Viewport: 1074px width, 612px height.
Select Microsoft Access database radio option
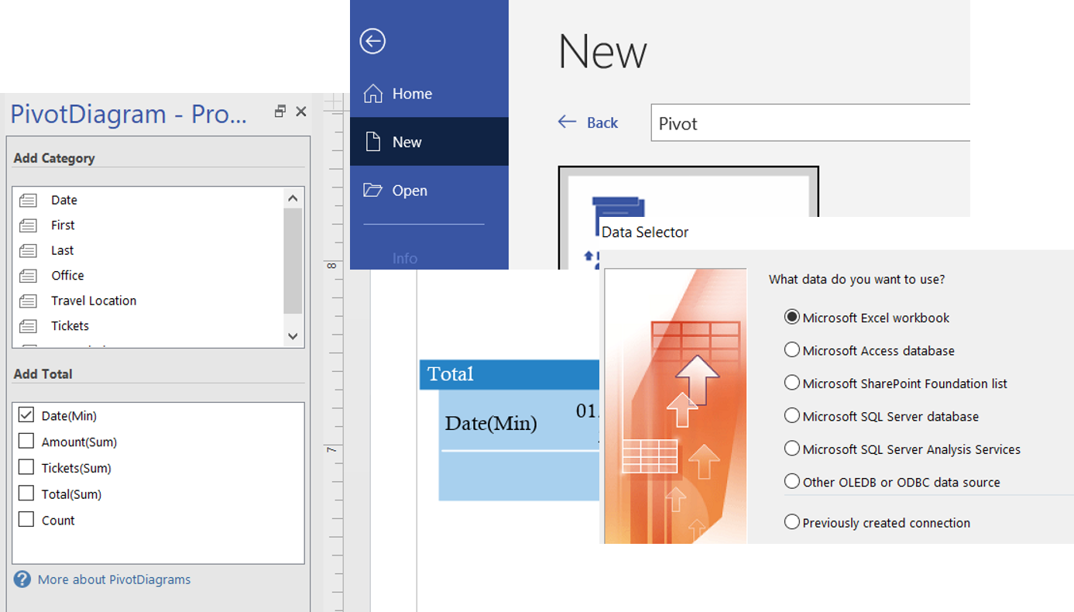click(791, 350)
